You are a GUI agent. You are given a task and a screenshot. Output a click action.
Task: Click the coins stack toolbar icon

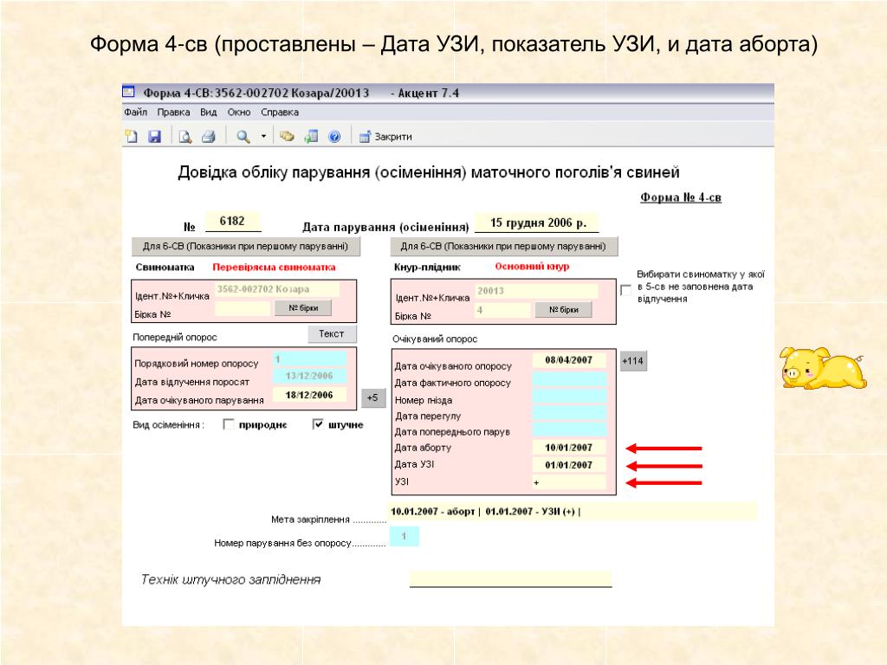coord(287,136)
